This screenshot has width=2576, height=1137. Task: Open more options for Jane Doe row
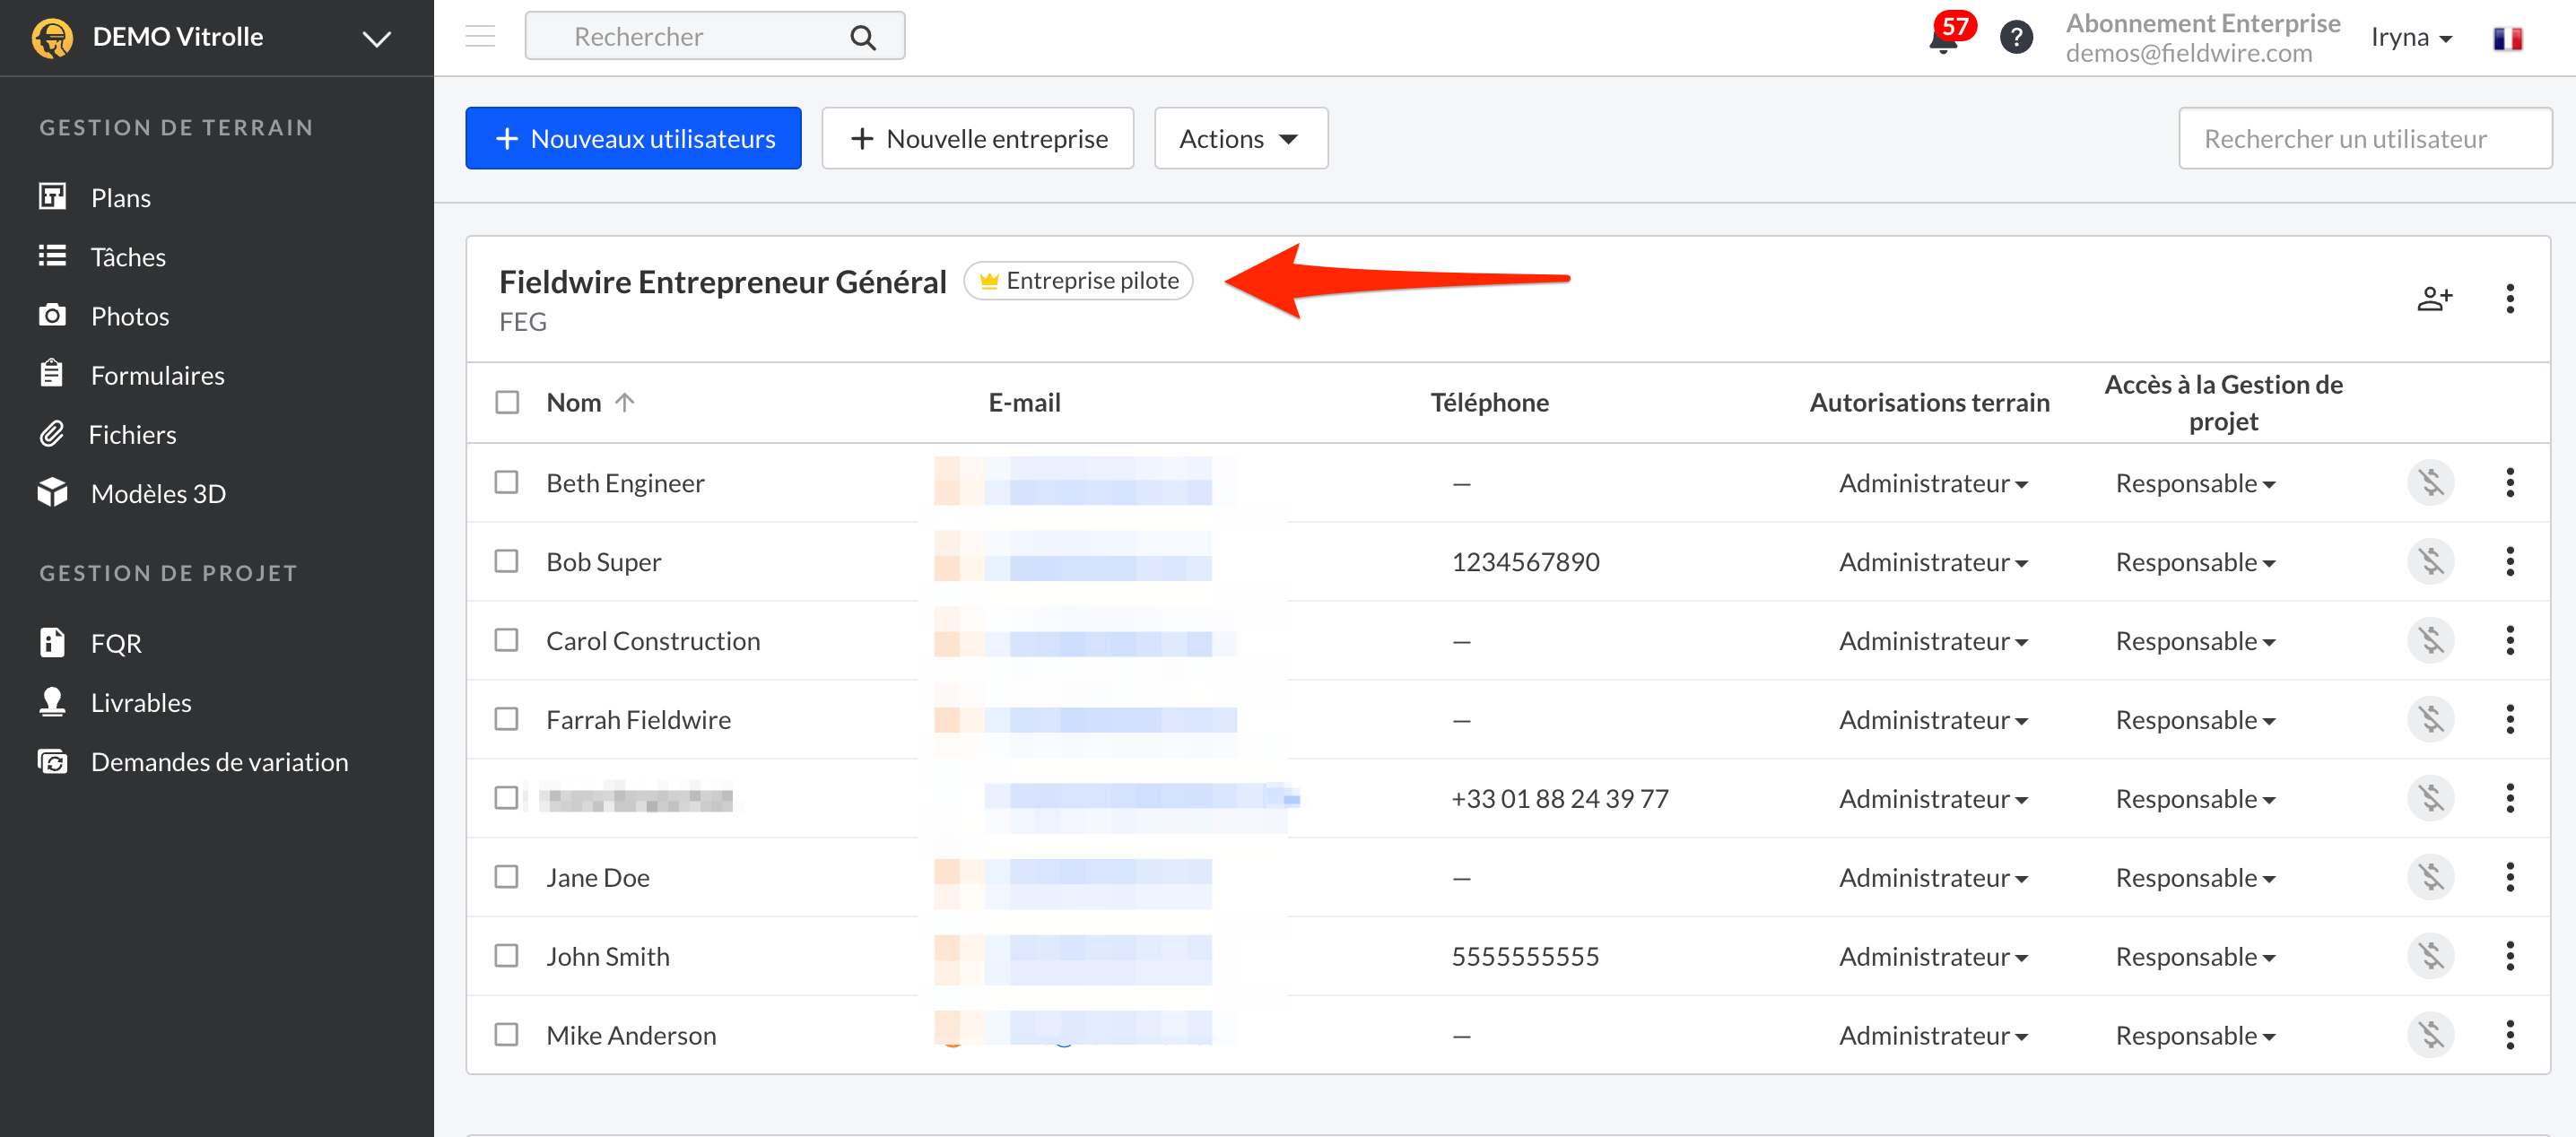point(2509,878)
